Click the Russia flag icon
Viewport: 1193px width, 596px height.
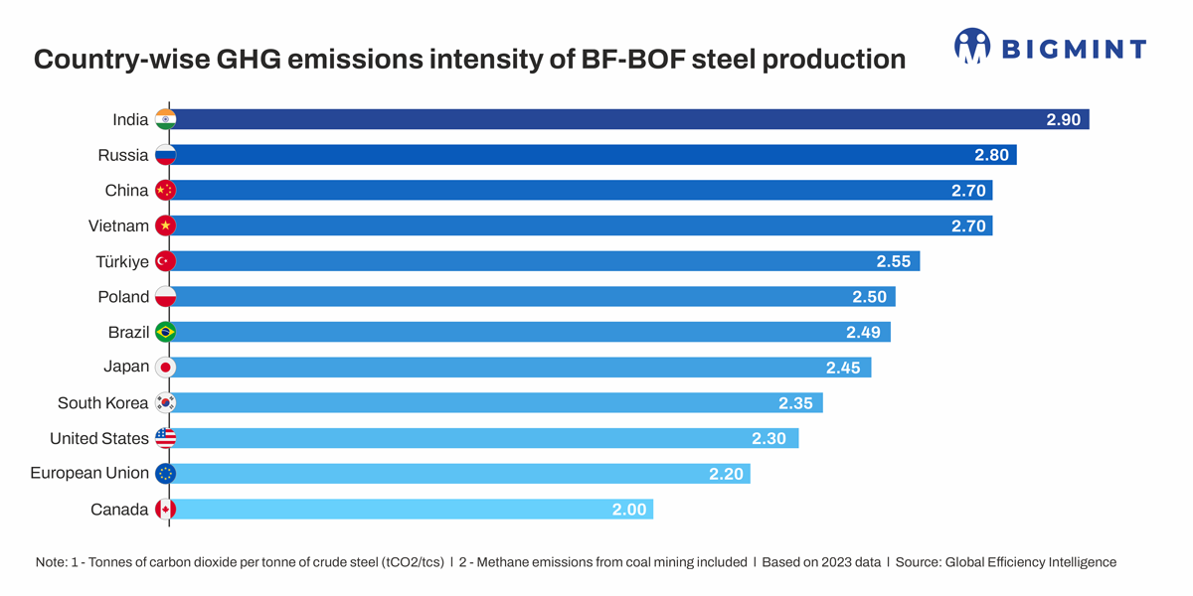(166, 155)
